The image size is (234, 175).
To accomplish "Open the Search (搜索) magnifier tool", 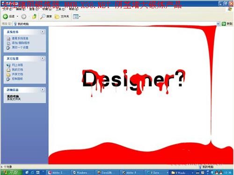I will (46, 16).
